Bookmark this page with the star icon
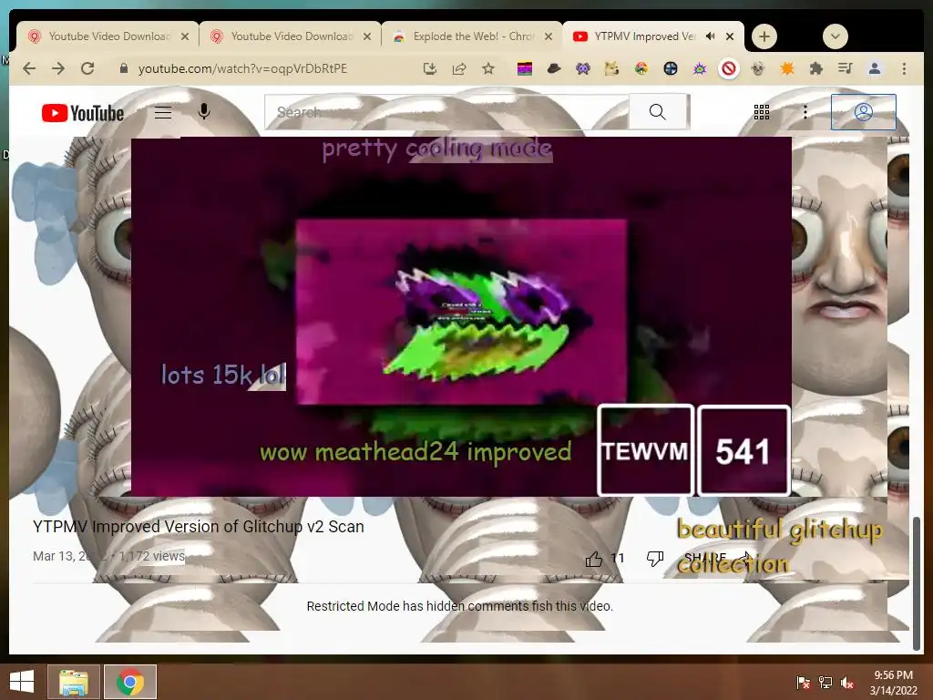This screenshot has width=933, height=700. (x=488, y=68)
